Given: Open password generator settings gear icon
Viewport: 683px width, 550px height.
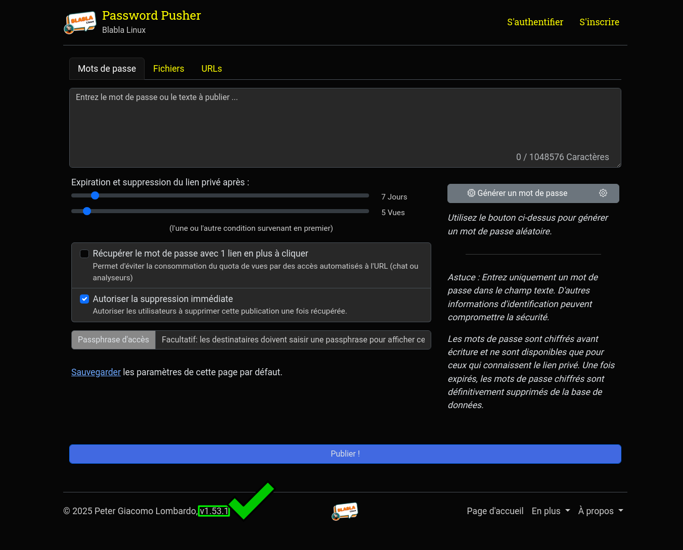Looking at the screenshot, I should pyautogui.click(x=603, y=193).
